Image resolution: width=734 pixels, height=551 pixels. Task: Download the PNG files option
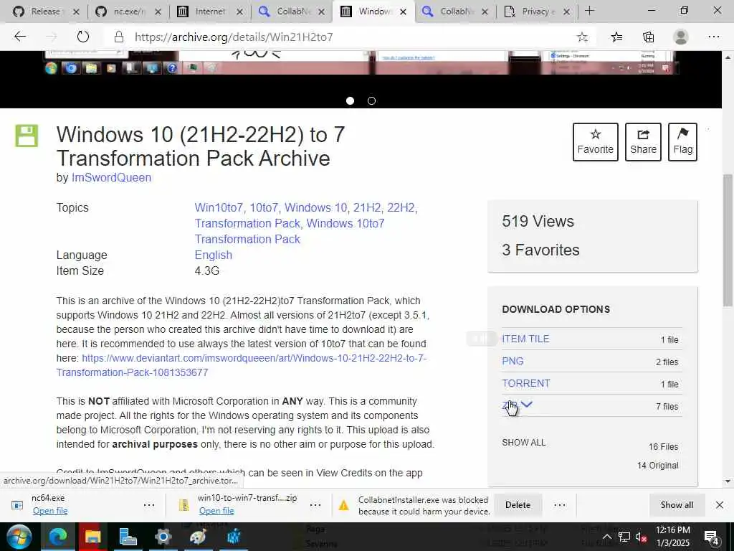(513, 362)
